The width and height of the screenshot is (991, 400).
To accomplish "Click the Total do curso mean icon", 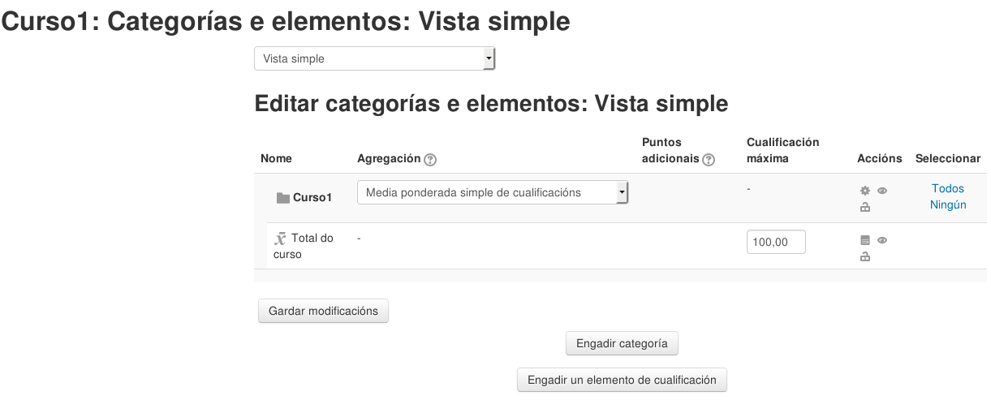I will point(281,239).
